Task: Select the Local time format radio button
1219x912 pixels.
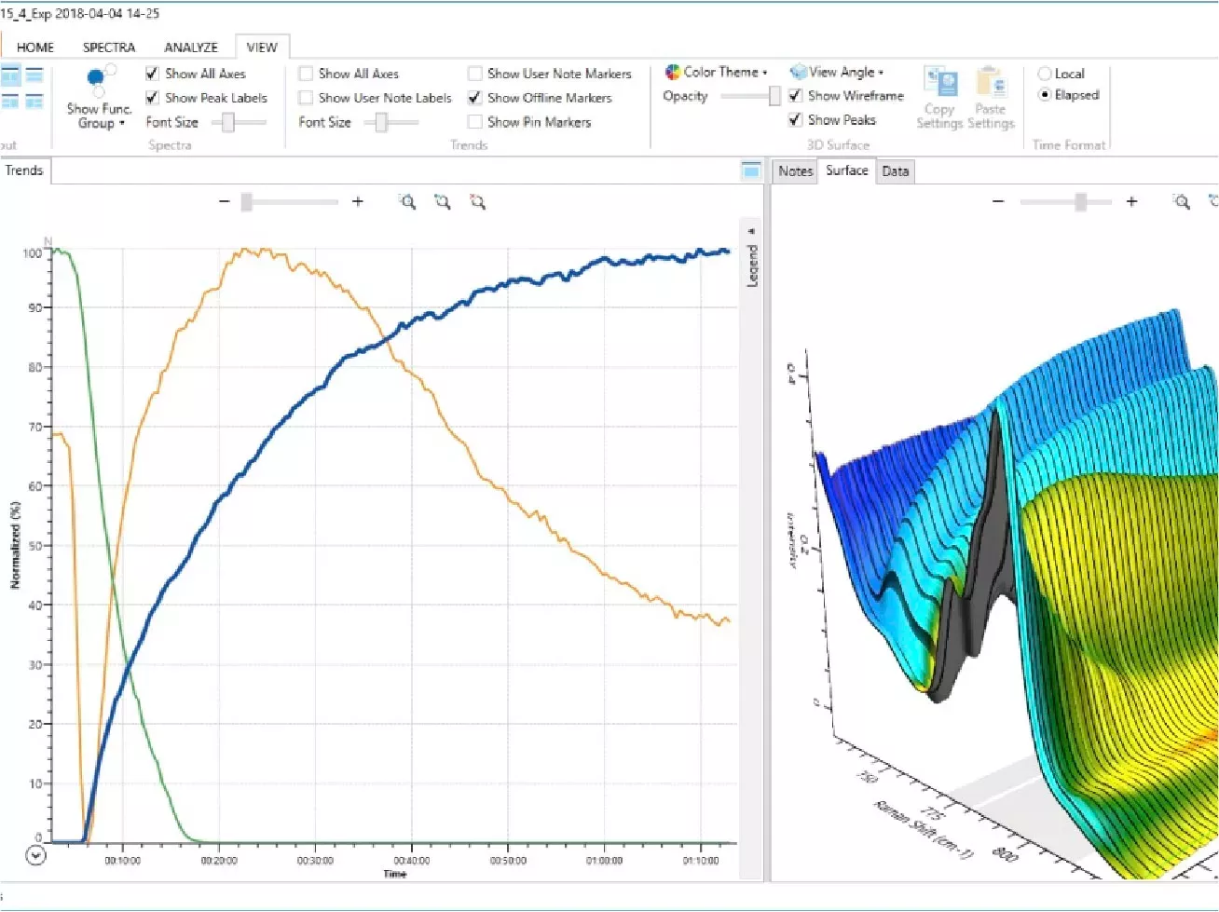Action: pos(1045,74)
